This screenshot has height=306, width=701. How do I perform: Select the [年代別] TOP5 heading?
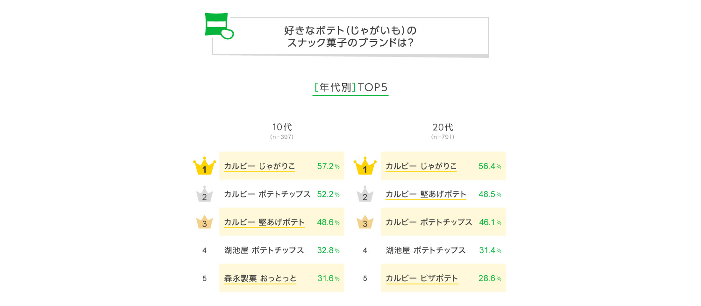click(x=350, y=88)
